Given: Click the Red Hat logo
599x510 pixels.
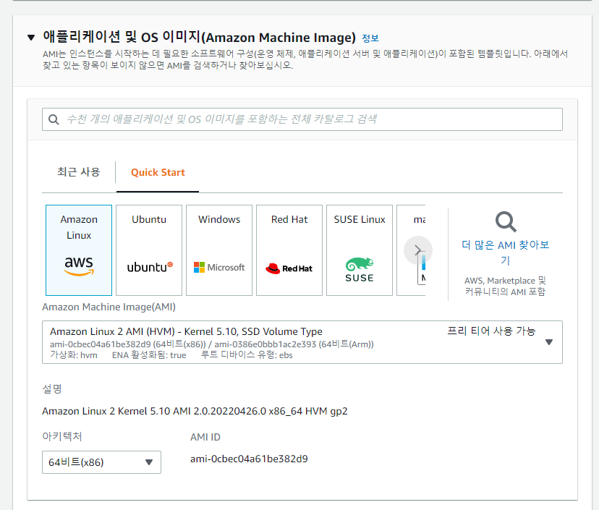Looking at the screenshot, I should [x=289, y=268].
